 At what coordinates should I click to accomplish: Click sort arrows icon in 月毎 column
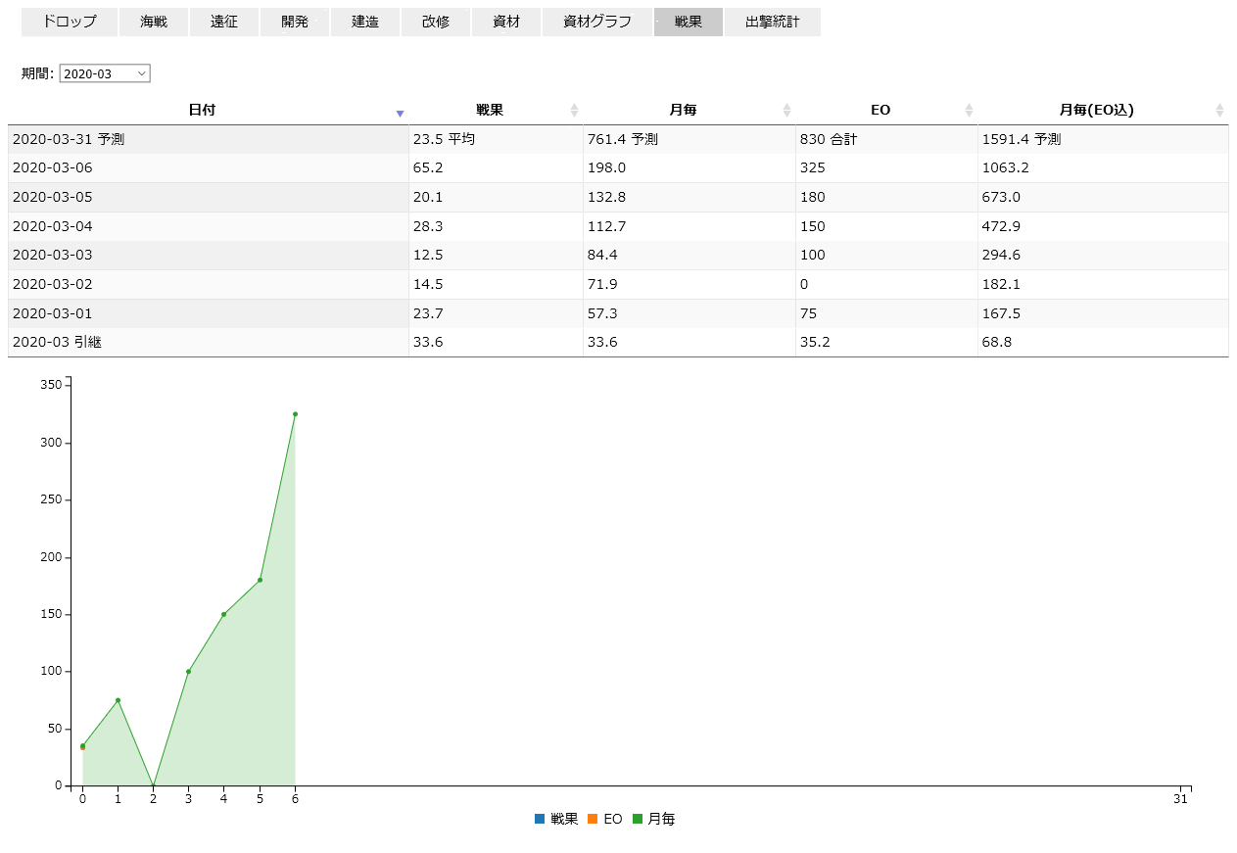[786, 111]
